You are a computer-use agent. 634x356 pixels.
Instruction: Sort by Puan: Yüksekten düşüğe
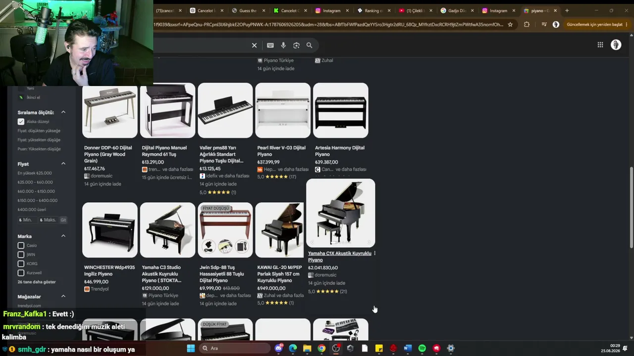39,149
